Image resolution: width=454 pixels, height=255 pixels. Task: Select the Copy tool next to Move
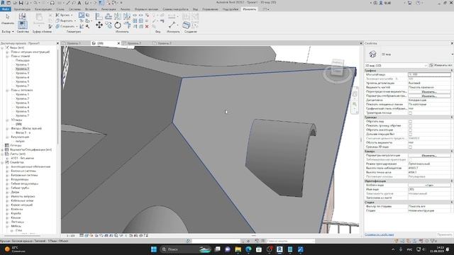pos(109,25)
